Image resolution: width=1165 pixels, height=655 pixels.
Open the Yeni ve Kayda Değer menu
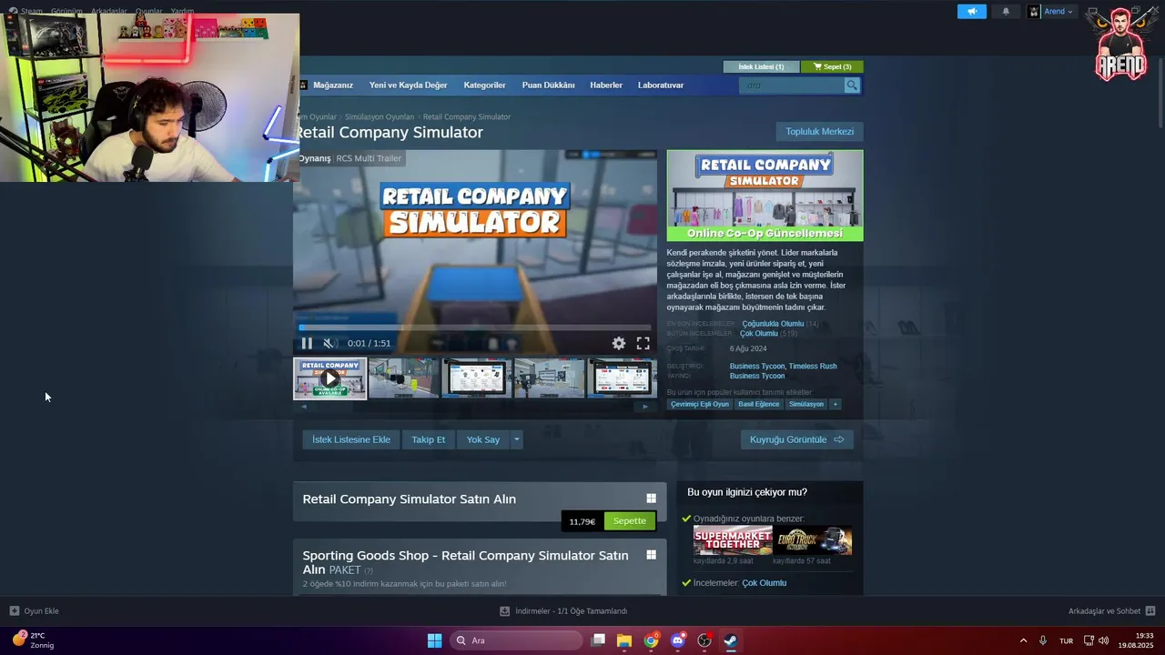408,86
